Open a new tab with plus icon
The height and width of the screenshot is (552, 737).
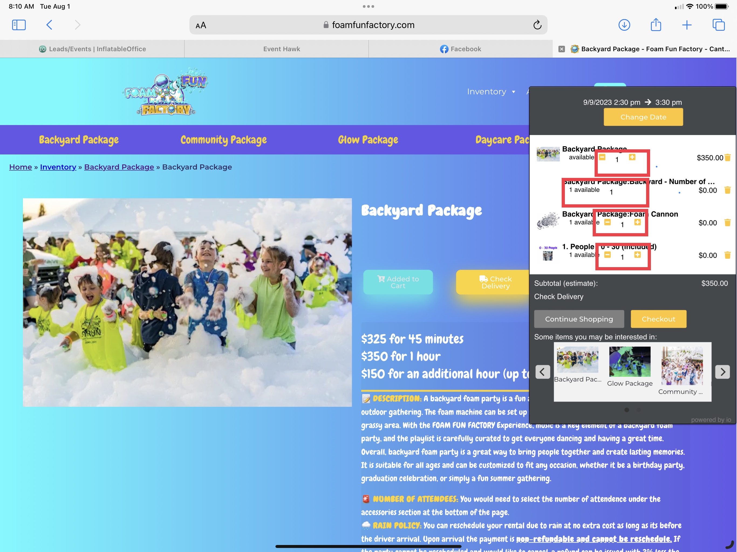click(x=687, y=25)
